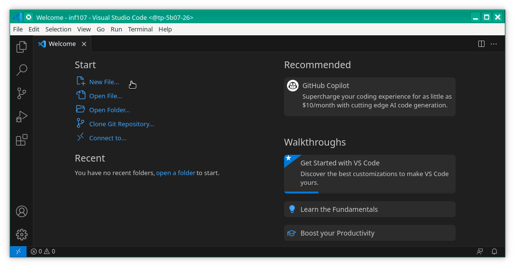
Task: Click the Clone Git Repository... link
Action: tap(122, 124)
